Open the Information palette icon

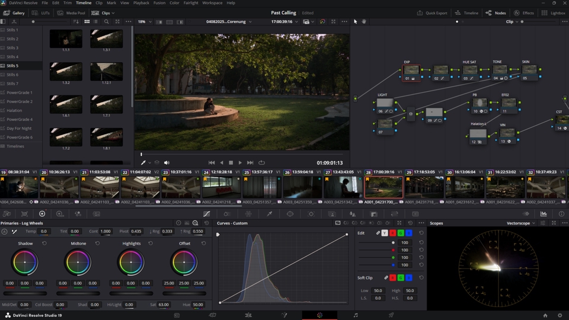[x=561, y=214]
